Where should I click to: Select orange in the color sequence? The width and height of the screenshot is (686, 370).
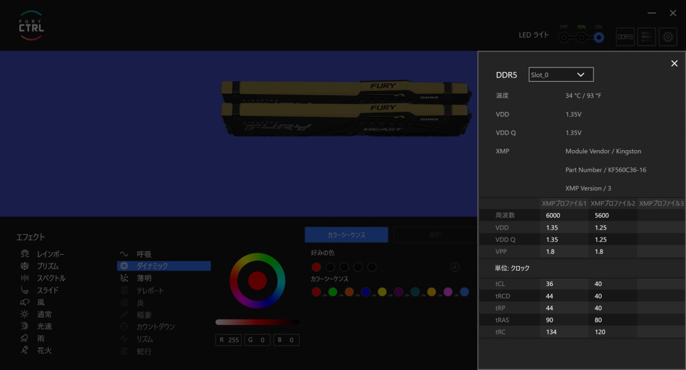(x=349, y=292)
